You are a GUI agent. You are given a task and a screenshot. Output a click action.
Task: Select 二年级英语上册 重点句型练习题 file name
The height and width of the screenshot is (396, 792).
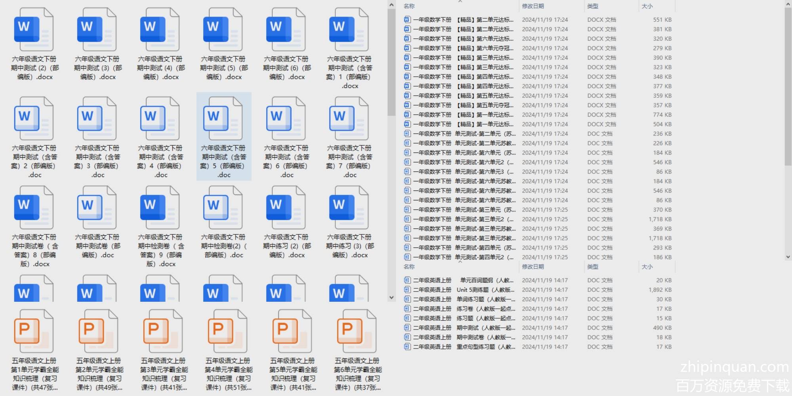[x=463, y=347]
